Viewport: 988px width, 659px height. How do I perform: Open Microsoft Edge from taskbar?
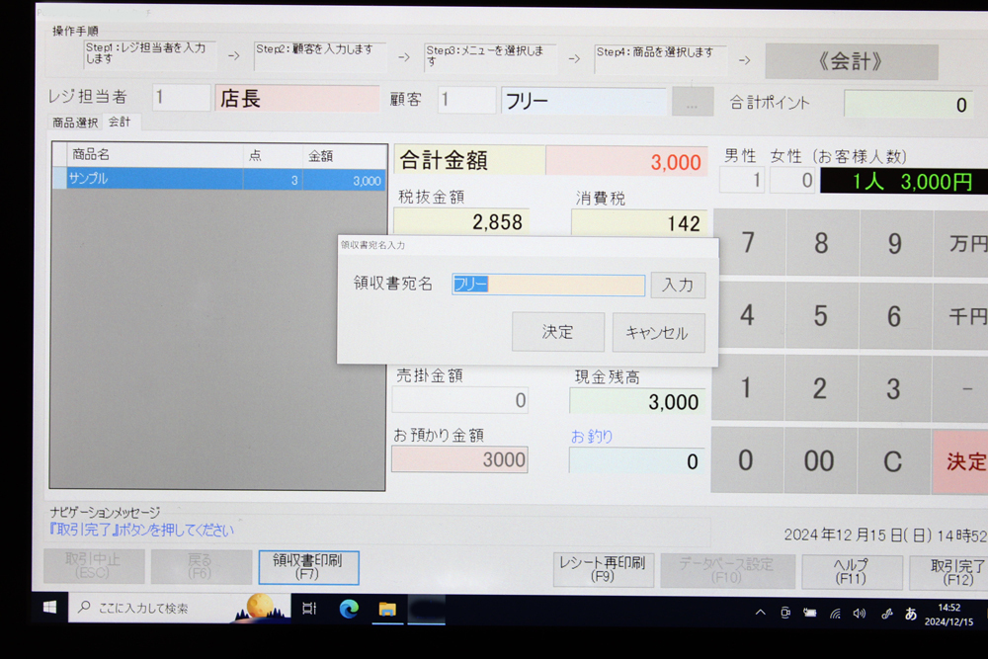[349, 609]
